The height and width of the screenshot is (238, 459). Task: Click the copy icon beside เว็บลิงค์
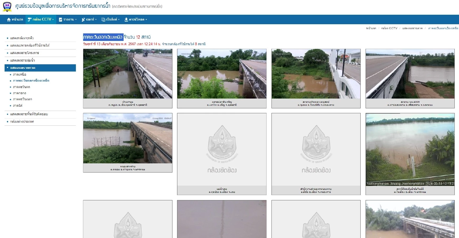coord(103,20)
